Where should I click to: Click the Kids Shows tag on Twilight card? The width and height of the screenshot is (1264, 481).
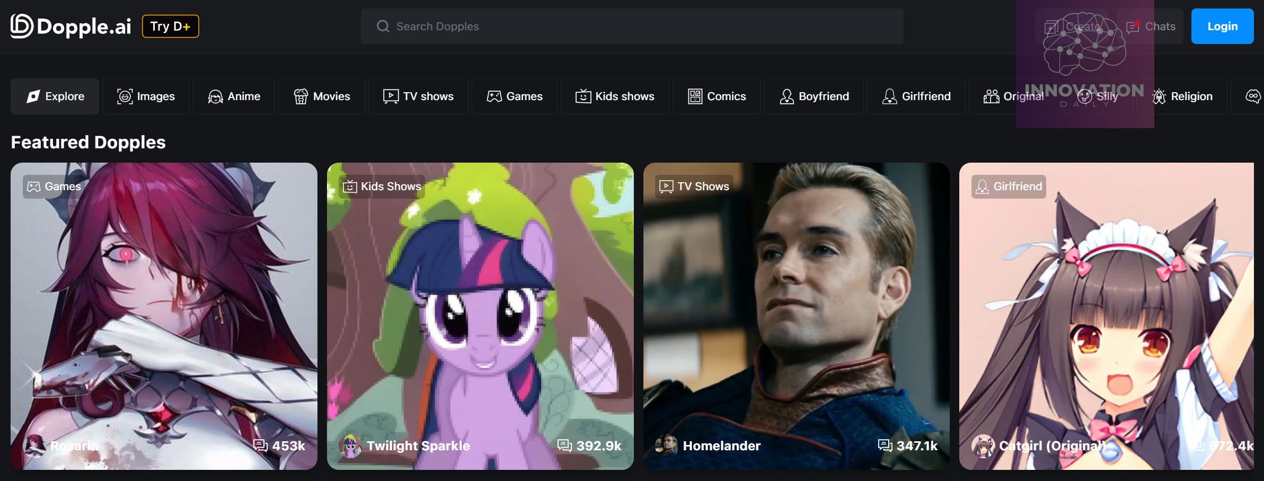(x=382, y=186)
